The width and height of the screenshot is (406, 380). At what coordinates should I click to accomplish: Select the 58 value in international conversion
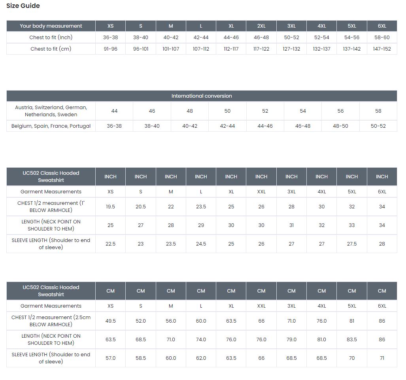[x=378, y=111]
